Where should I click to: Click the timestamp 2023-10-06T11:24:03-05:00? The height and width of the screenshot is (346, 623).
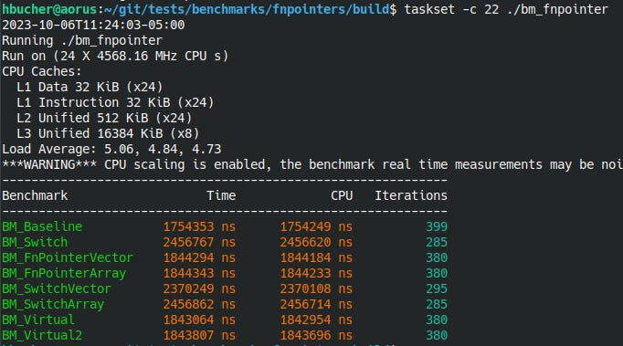point(93,25)
